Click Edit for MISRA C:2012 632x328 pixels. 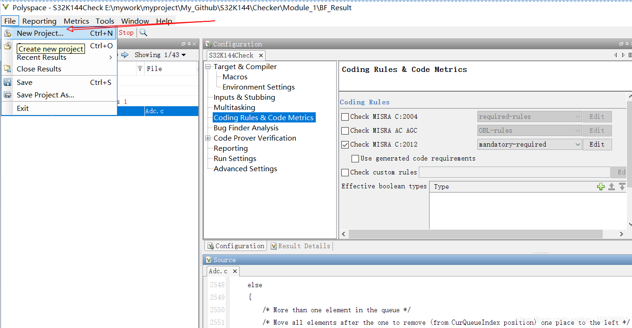(x=597, y=144)
